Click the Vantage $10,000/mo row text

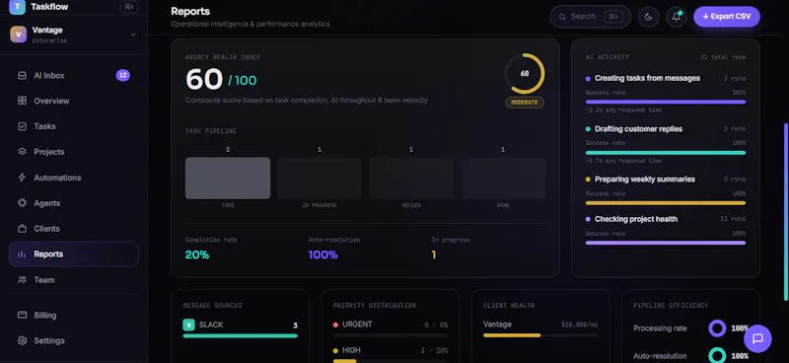(540, 325)
